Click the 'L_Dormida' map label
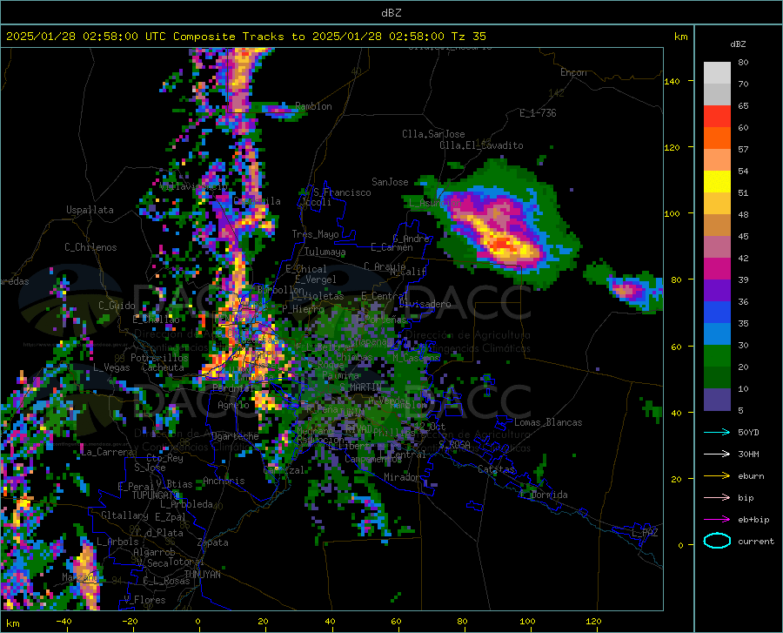The image size is (783, 633). (545, 495)
